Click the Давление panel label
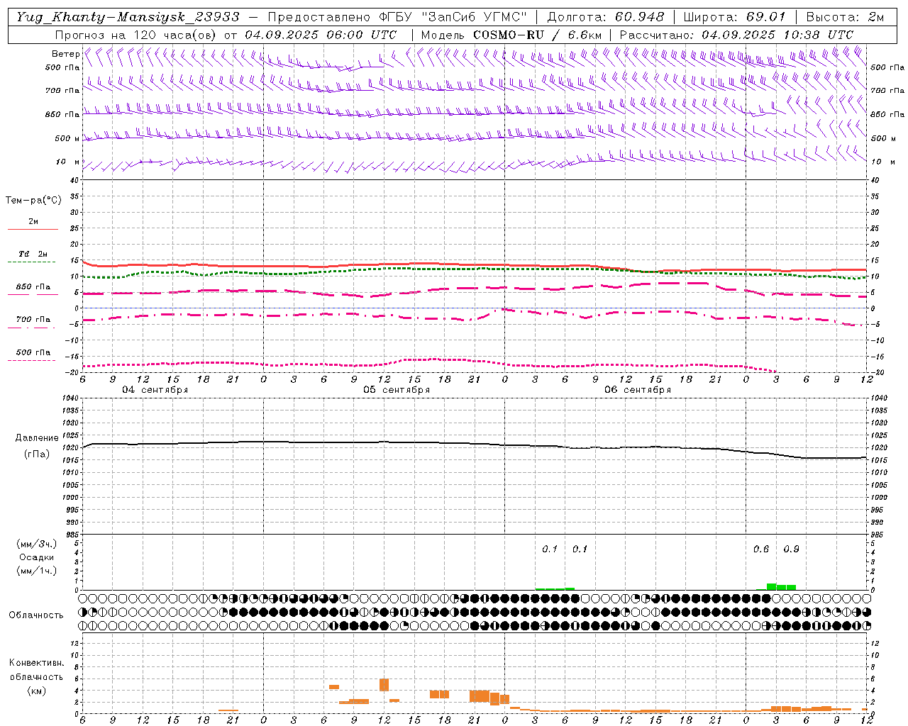Image resolution: width=908 pixels, height=726 pixels. (37, 438)
